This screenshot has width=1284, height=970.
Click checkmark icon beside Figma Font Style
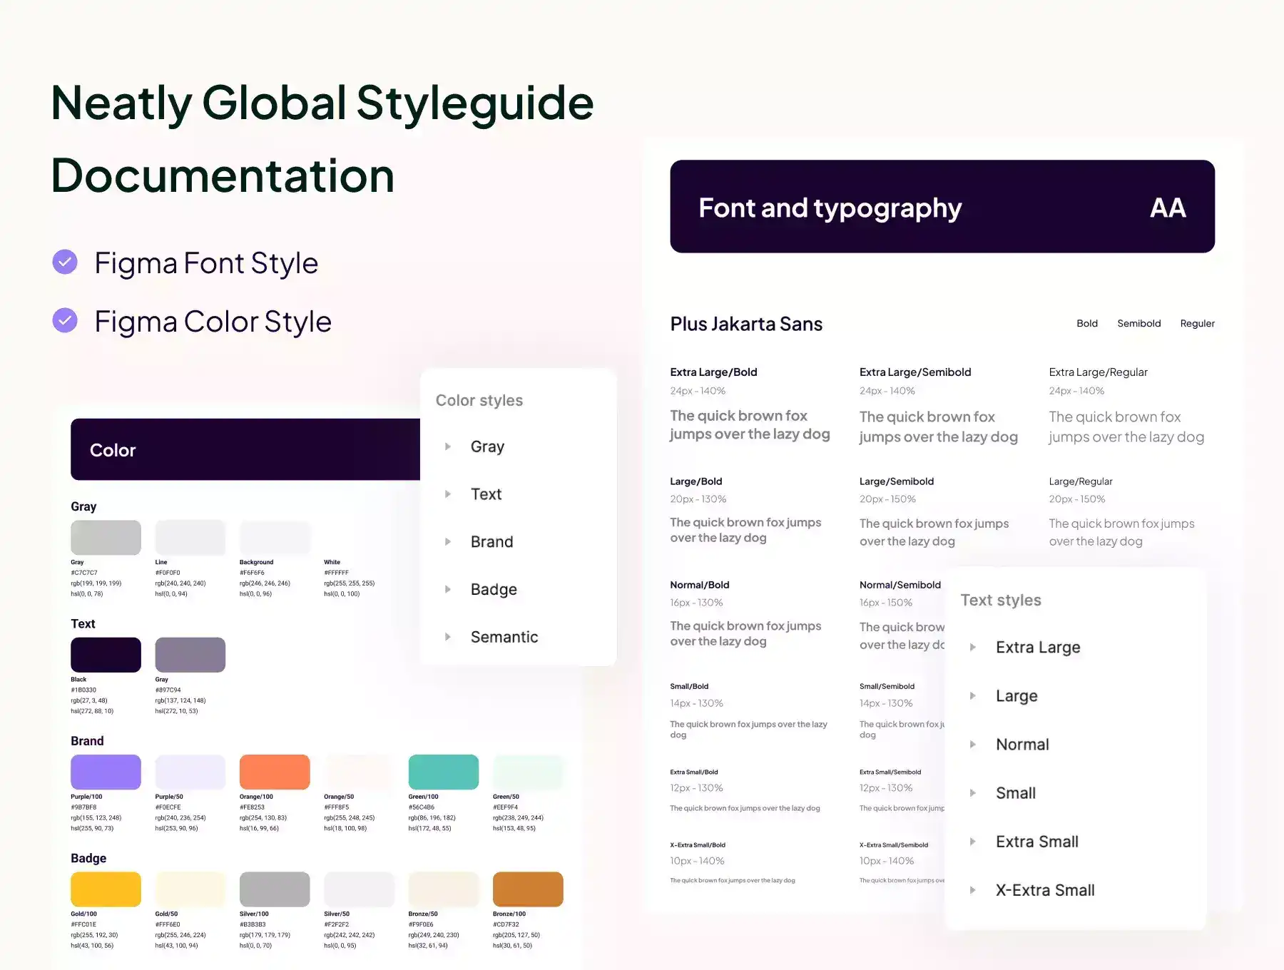[65, 262]
